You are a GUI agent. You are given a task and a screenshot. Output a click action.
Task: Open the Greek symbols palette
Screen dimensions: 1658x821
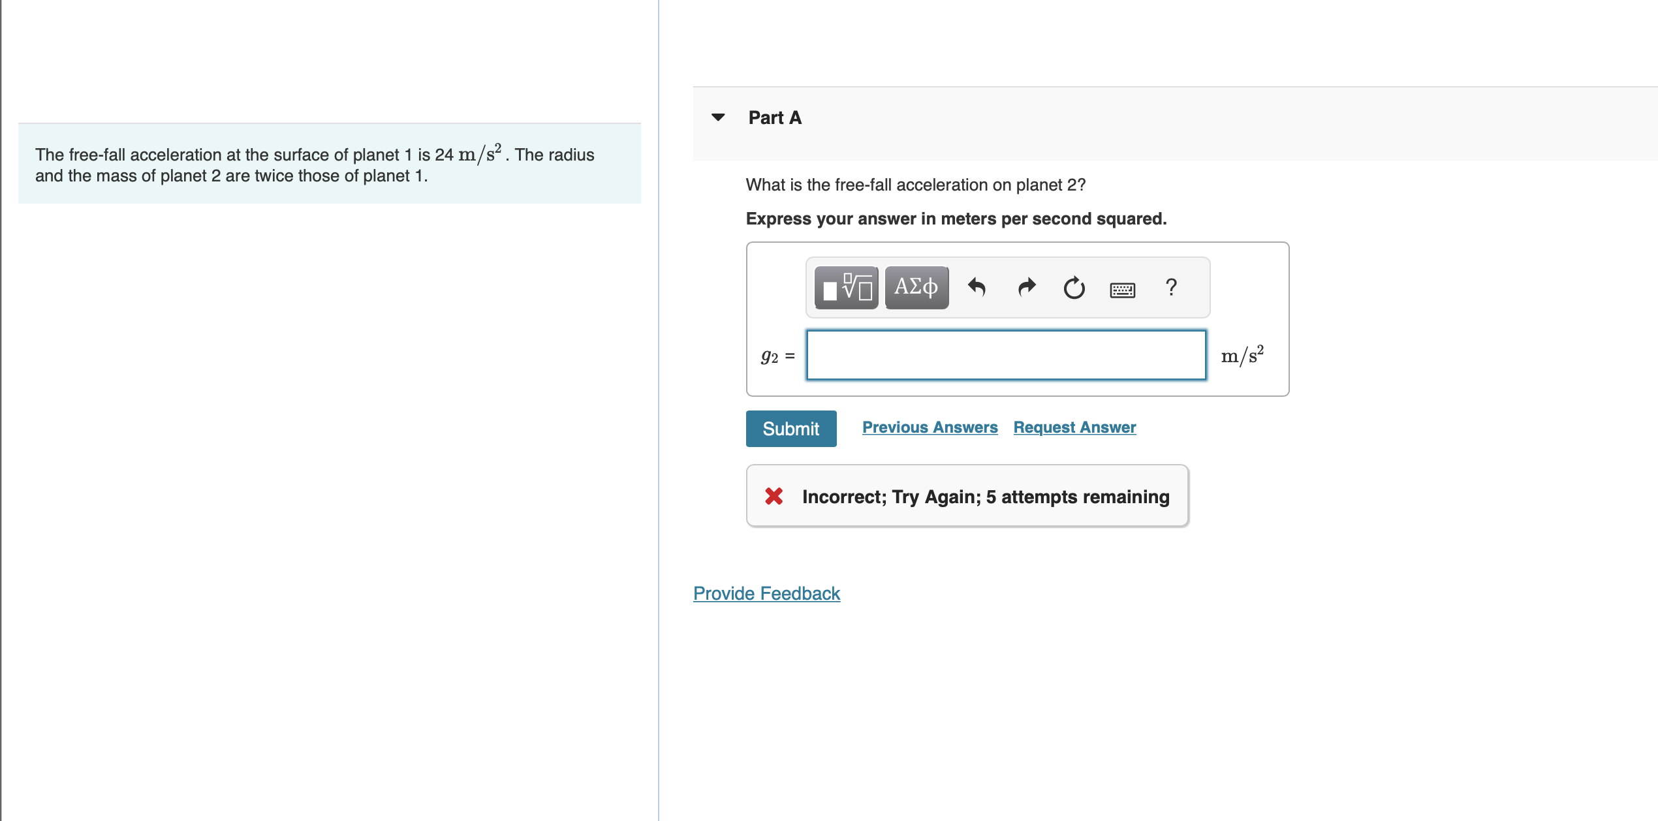[916, 287]
